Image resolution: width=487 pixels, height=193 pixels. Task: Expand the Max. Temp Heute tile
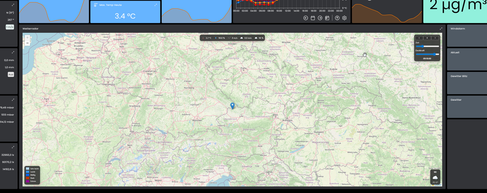click(156, 5)
